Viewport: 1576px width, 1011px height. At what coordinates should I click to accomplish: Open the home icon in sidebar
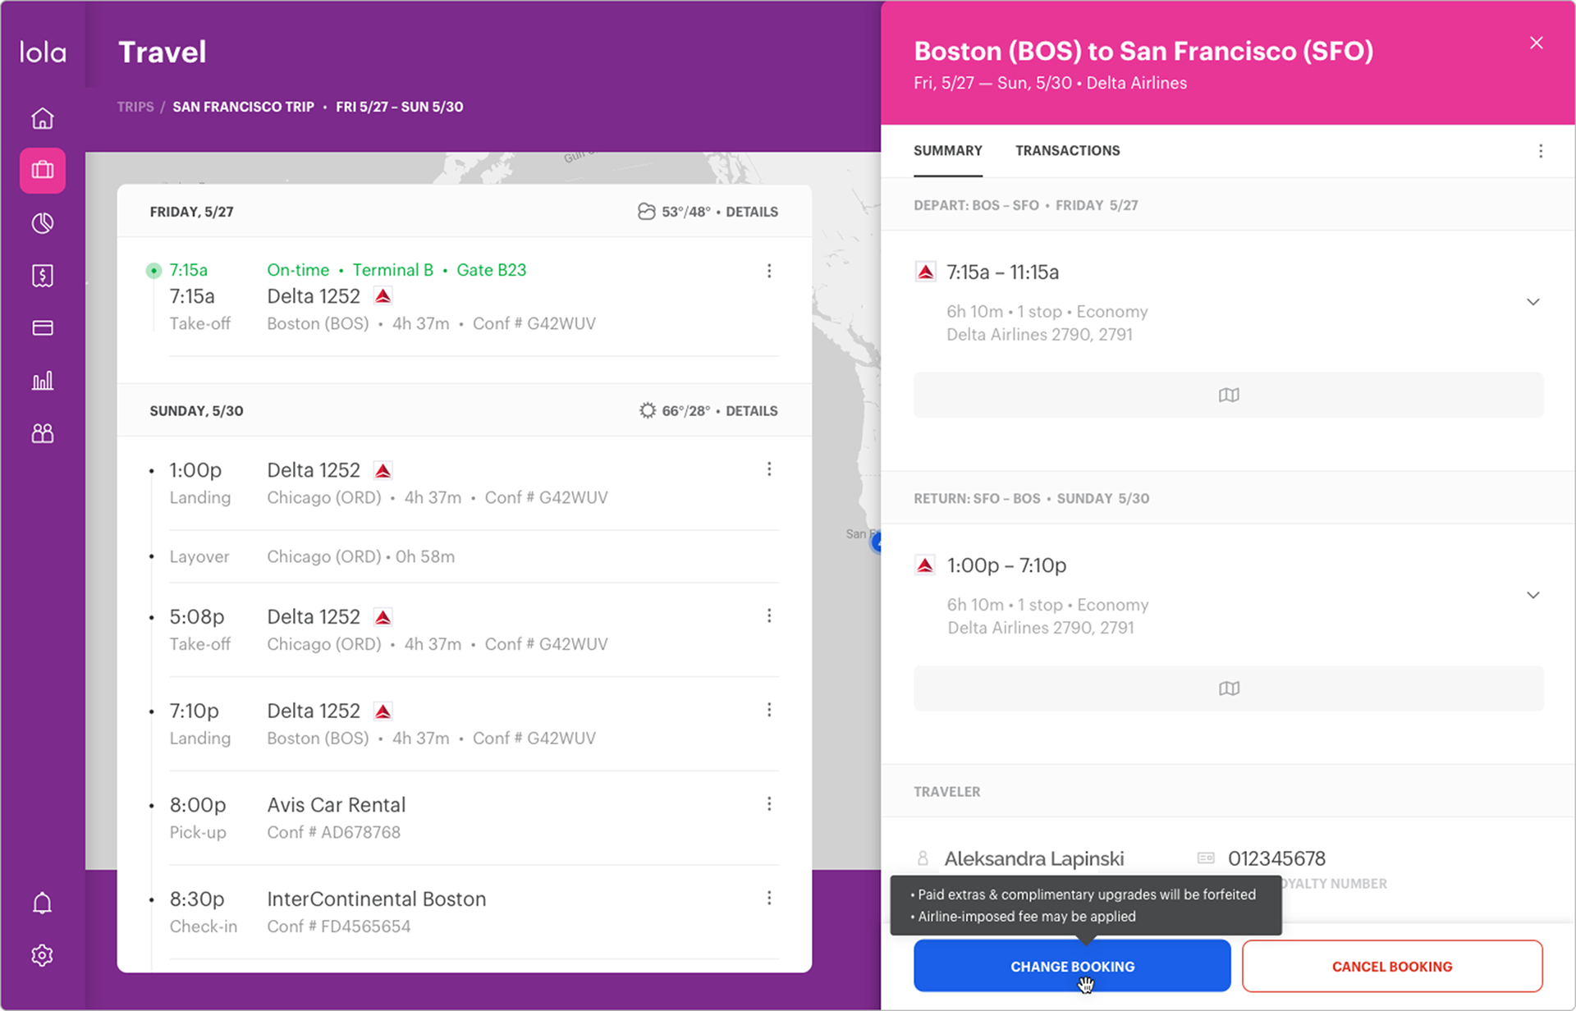[x=43, y=118]
